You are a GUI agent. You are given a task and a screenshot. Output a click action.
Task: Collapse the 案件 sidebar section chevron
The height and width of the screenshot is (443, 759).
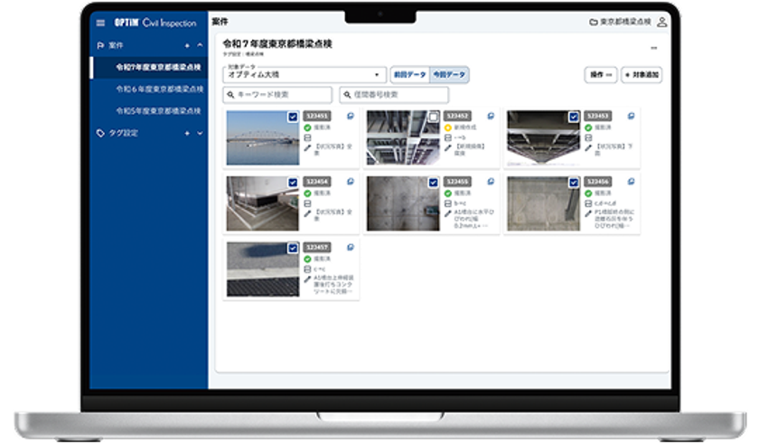(200, 45)
